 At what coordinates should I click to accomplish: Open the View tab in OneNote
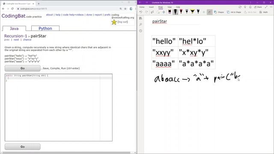coord(170,7)
